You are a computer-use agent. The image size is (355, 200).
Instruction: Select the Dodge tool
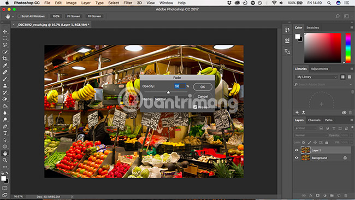tap(5, 120)
